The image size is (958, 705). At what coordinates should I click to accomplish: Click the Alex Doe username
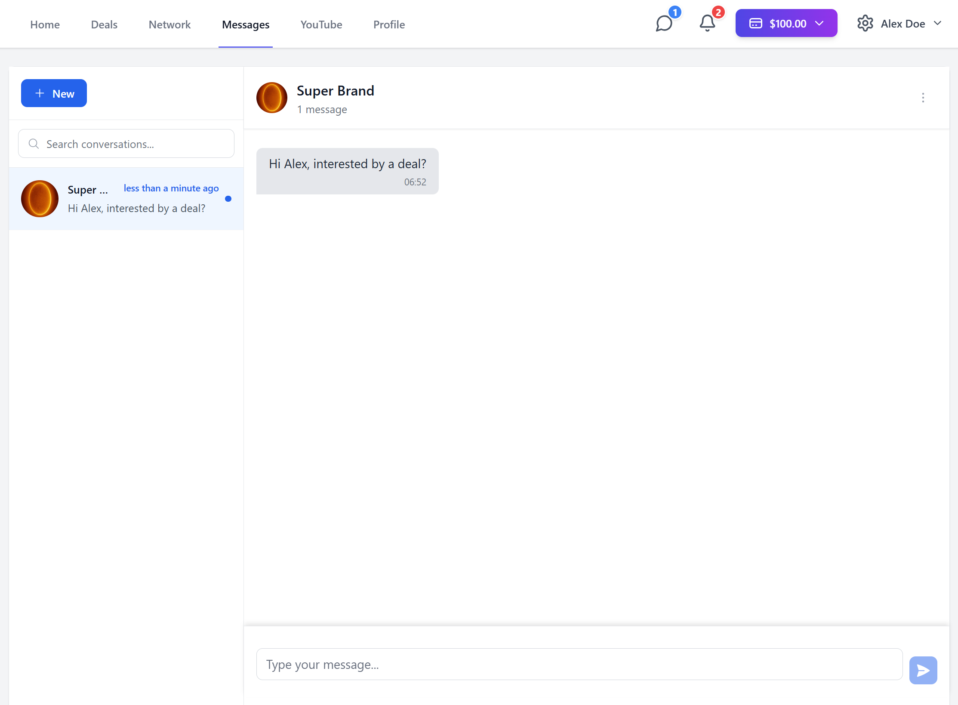(903, 24)
